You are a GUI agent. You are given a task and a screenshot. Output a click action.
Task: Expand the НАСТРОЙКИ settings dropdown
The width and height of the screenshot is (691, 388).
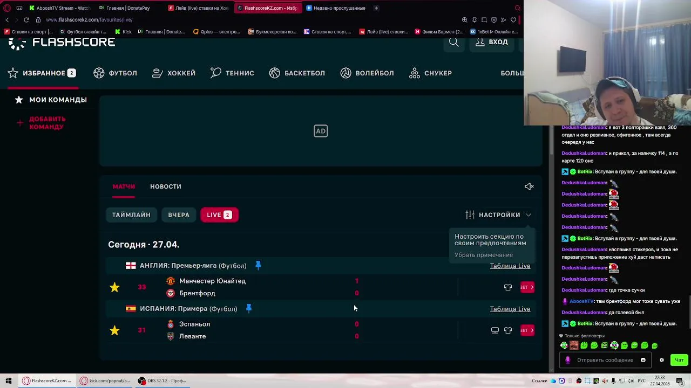[498, 215]
